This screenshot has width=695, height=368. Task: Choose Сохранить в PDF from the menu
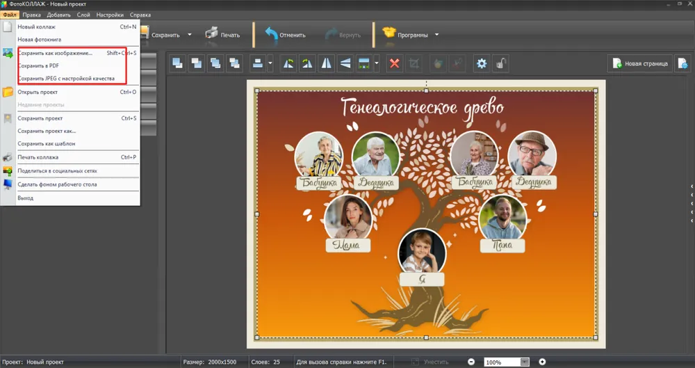tap(38, 66)
